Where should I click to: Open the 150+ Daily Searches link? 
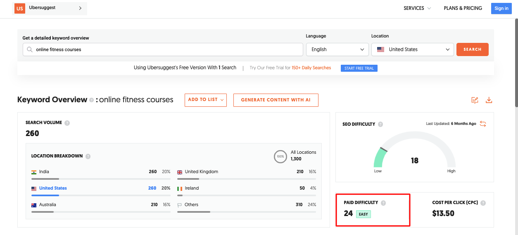311,68
